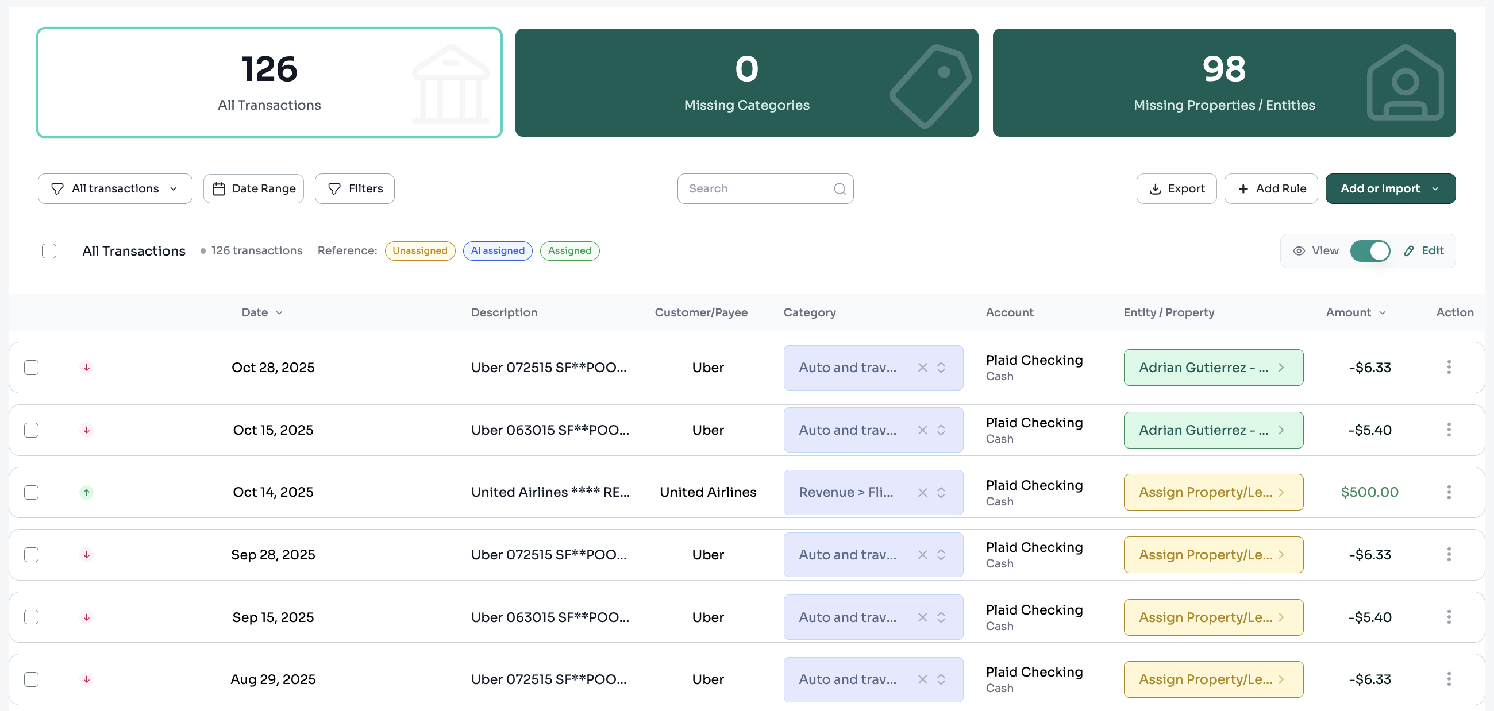Click the search magnifier icon
1494x711 pixels.
coord(839,188)
